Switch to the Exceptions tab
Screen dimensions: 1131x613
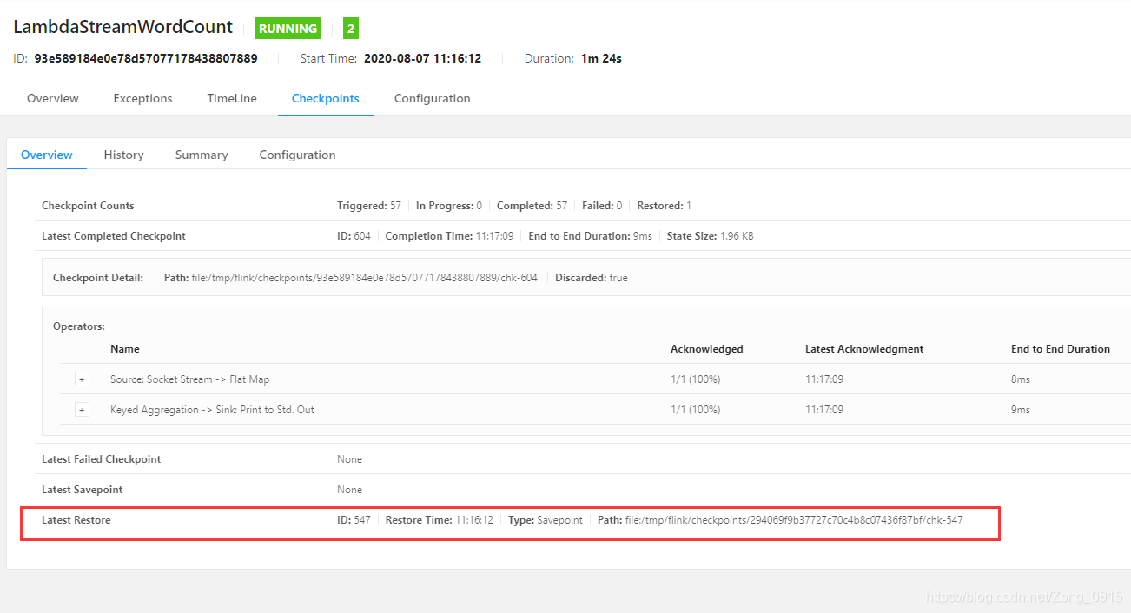tap(142, 98)
